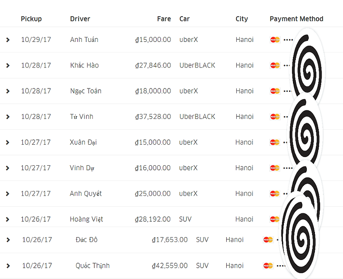The width and height of the screenshot is (343, 279).
Task: Click Mastercard icon in Vinh Dự row
Action: coord(275,168)
